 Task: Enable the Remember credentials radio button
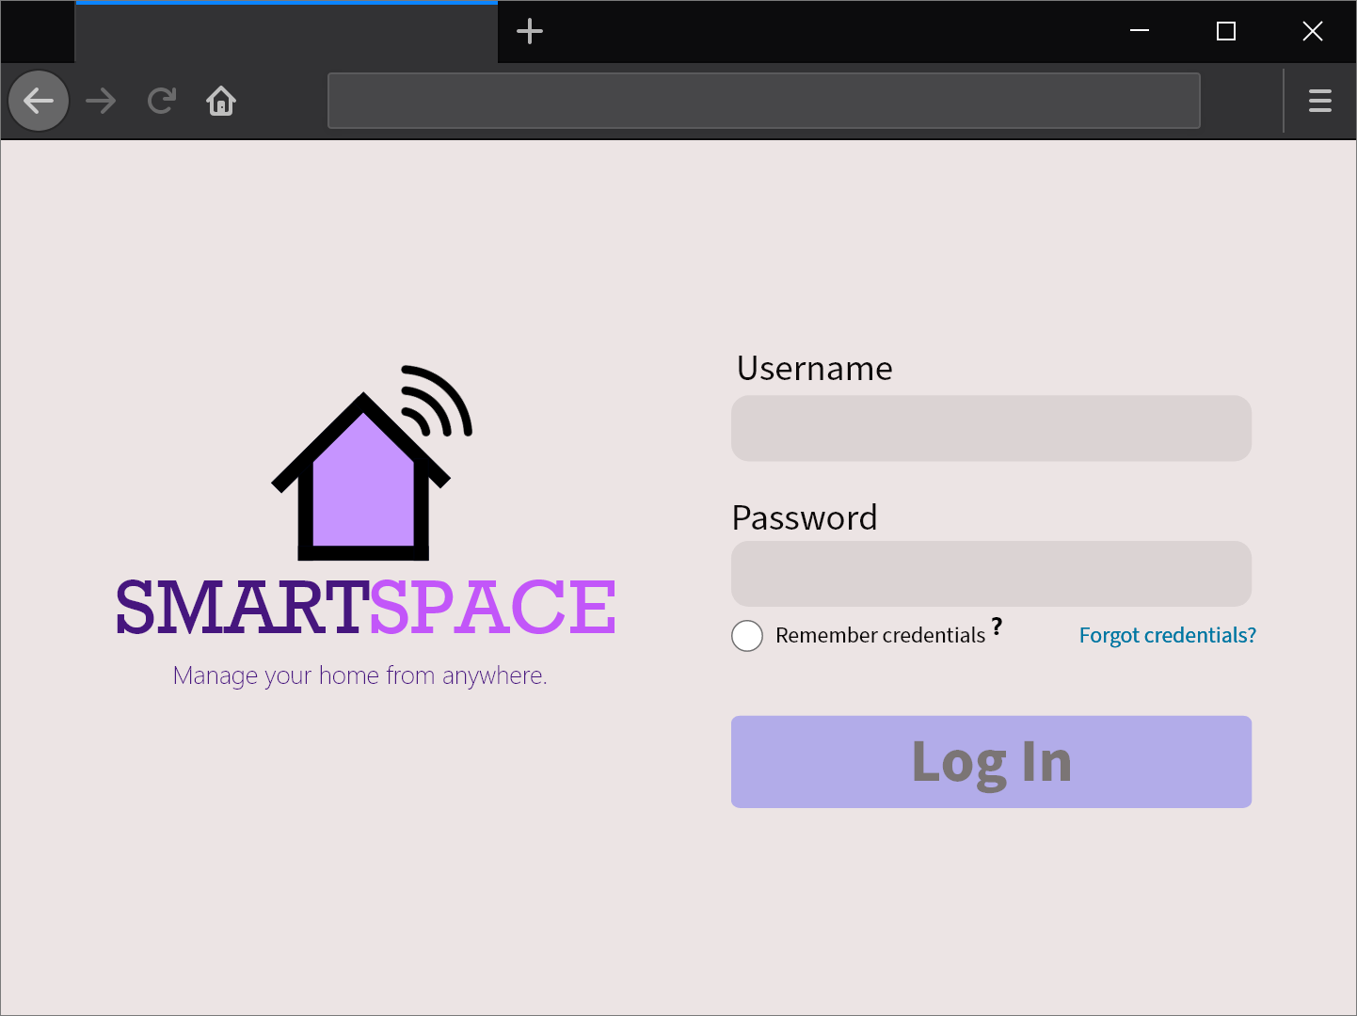point(747,636)
